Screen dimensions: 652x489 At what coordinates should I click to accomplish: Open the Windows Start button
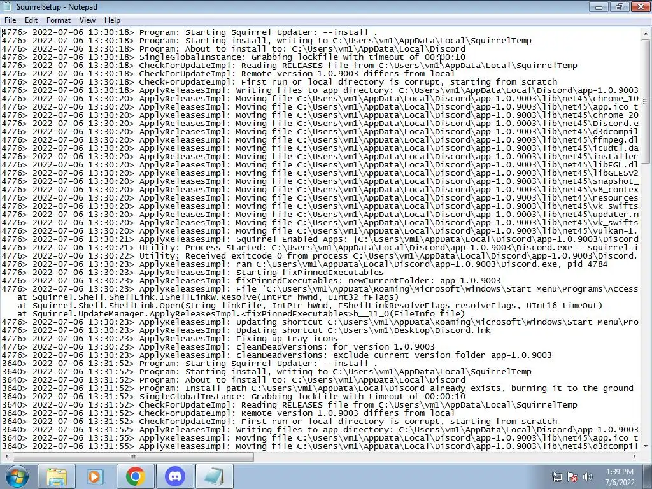tap(17, 476)
